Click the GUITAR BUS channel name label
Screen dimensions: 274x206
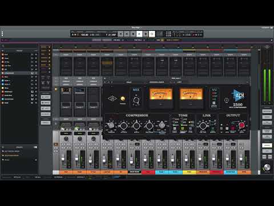[x=230, y=172]
